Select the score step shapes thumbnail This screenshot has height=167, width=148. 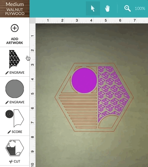[15, 118]
